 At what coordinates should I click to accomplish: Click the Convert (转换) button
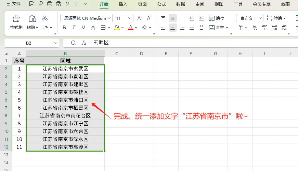(x=276, y=18)
